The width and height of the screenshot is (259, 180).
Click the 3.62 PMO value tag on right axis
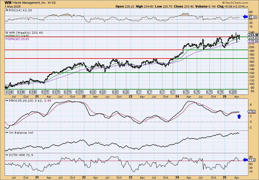(x=252, y=112)
